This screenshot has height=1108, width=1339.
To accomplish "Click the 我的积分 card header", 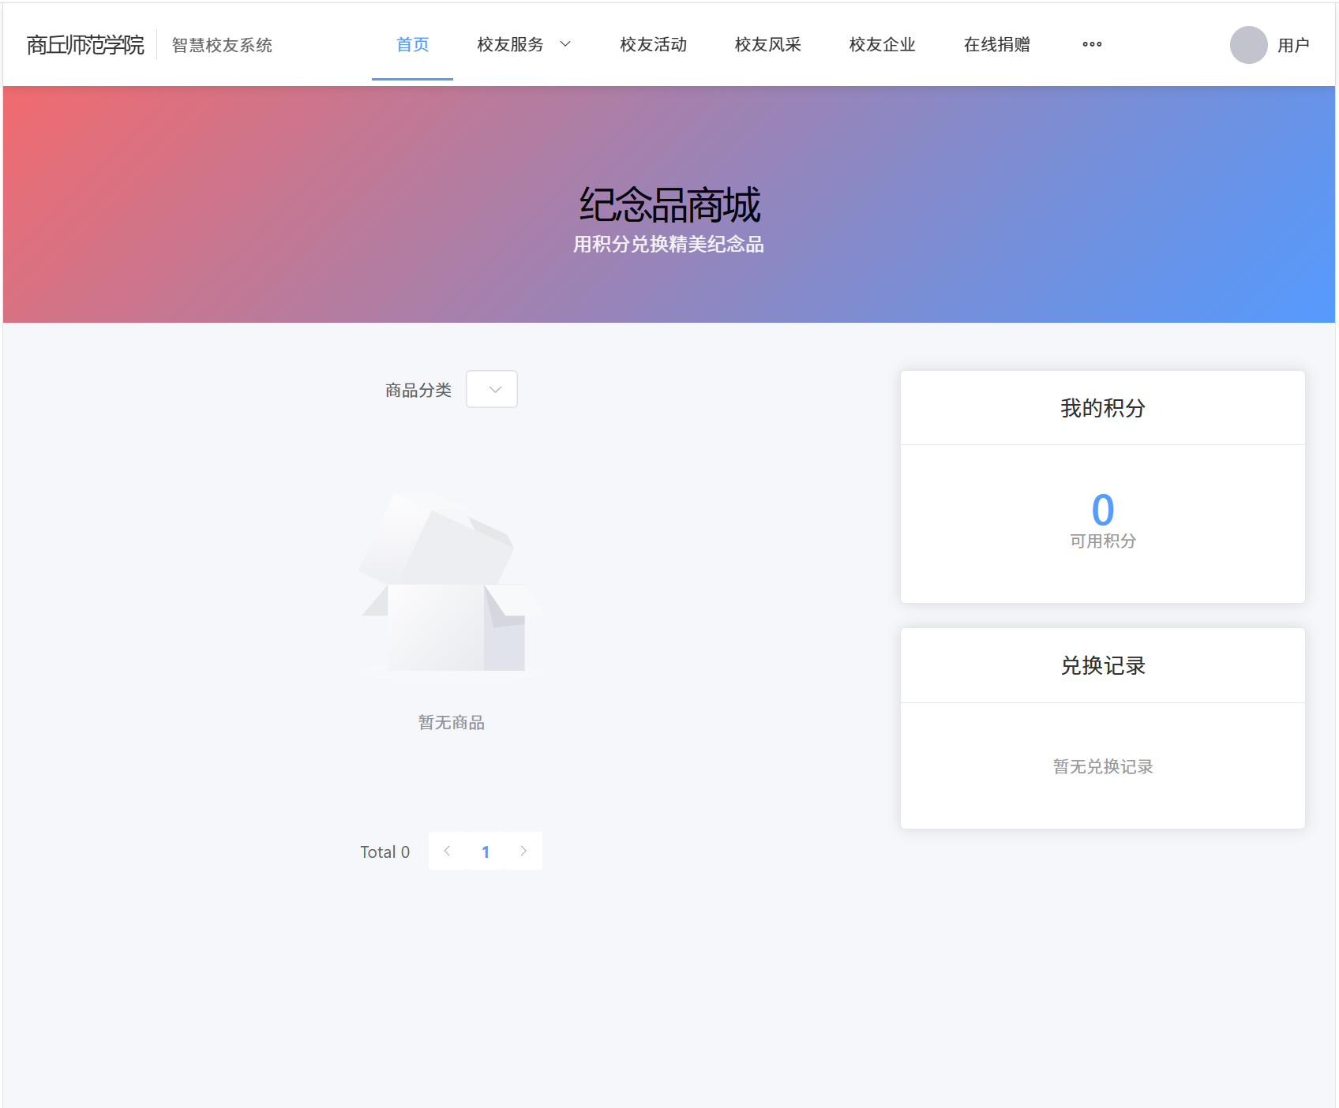I will (1102, 408).
